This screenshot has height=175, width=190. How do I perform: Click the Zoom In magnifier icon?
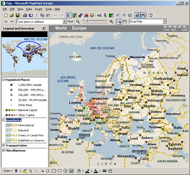point(112,22)
